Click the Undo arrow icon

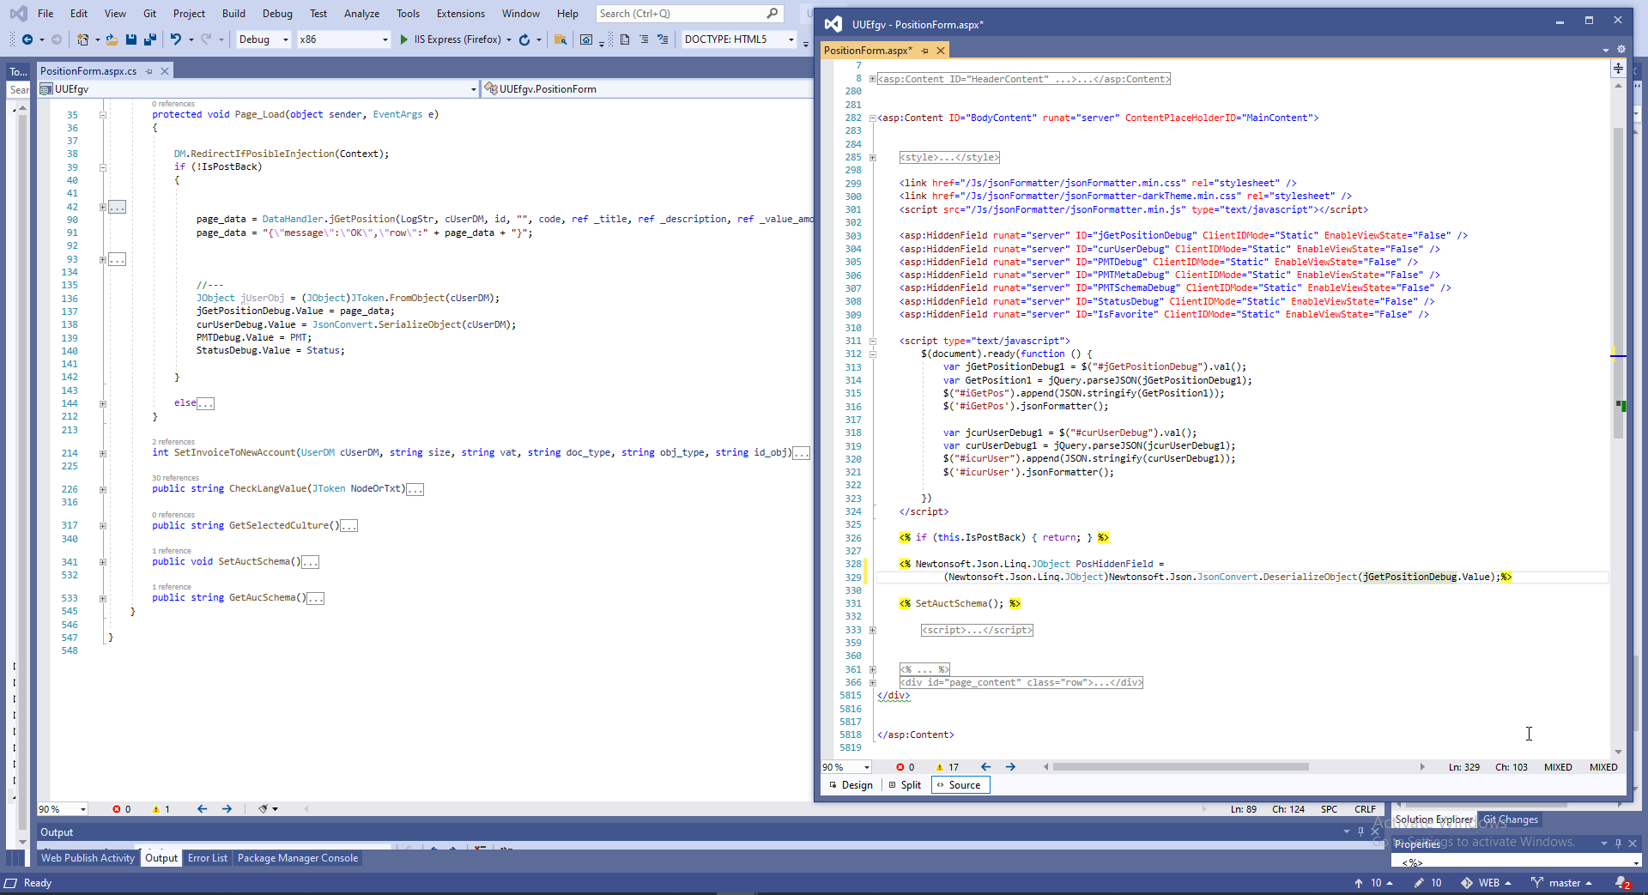coord(175,39)
